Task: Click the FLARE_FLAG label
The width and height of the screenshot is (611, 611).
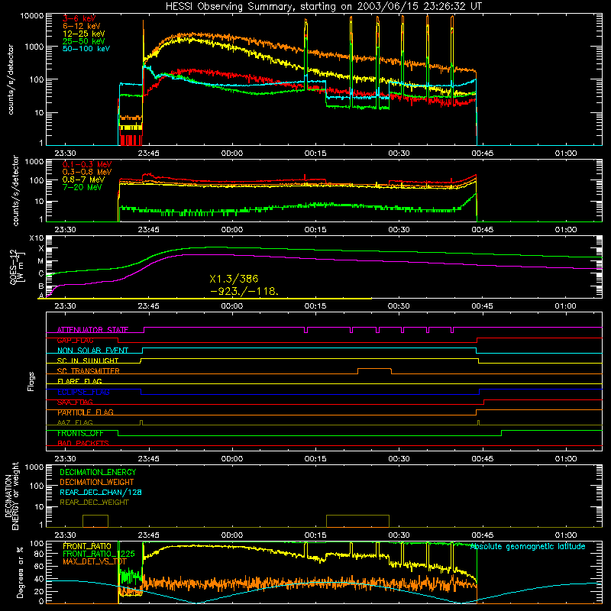Action: [79, 381]
